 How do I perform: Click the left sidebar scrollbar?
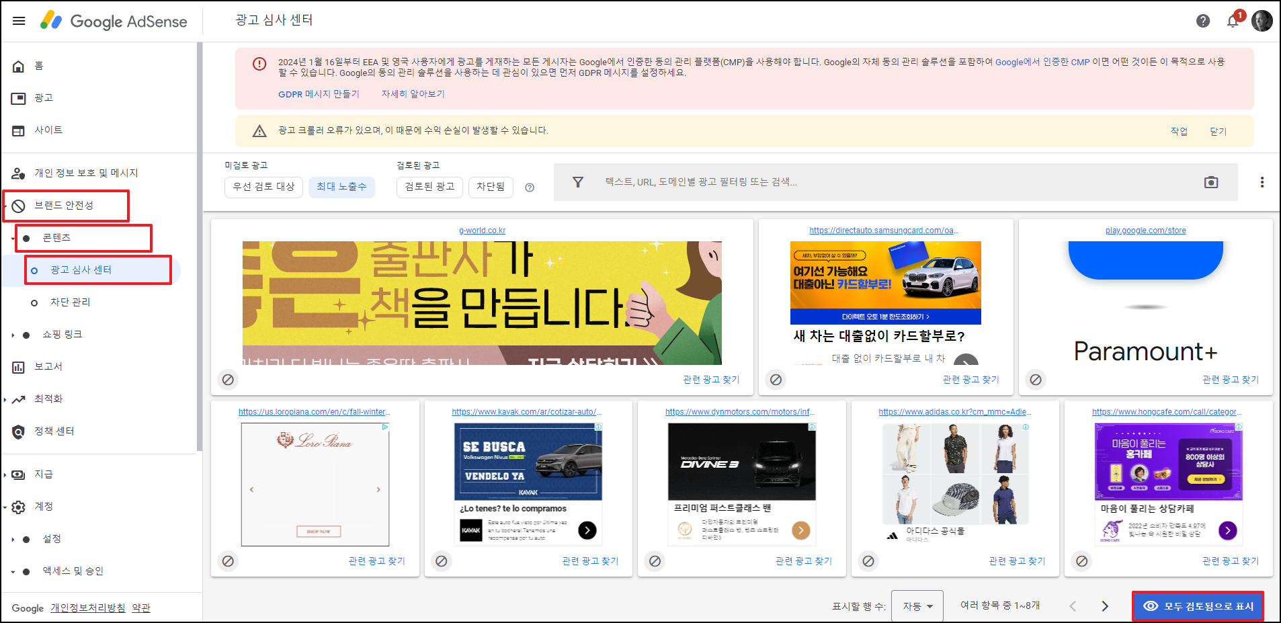pyautogui.click(x=199, y=247)
